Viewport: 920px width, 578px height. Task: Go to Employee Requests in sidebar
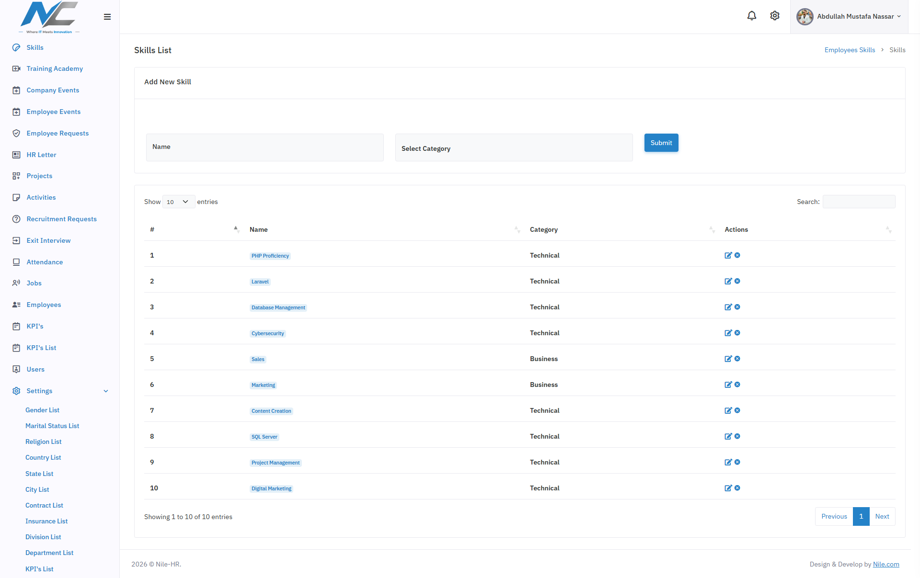(57, 133)
